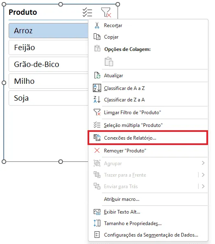Expand the Agrupar submenu arrow

pos(203,163)
